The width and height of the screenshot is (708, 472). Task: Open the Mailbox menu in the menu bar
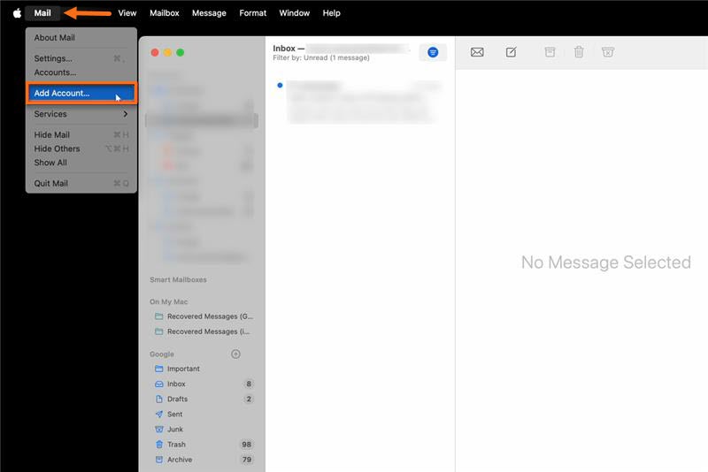coord(164,13)
